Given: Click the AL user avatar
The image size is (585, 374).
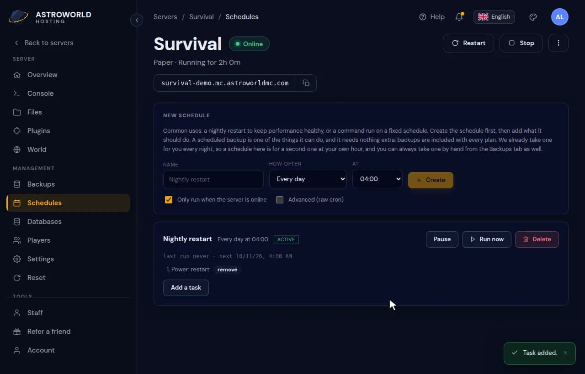Looking at the screenshot, I should coord(560,17).
